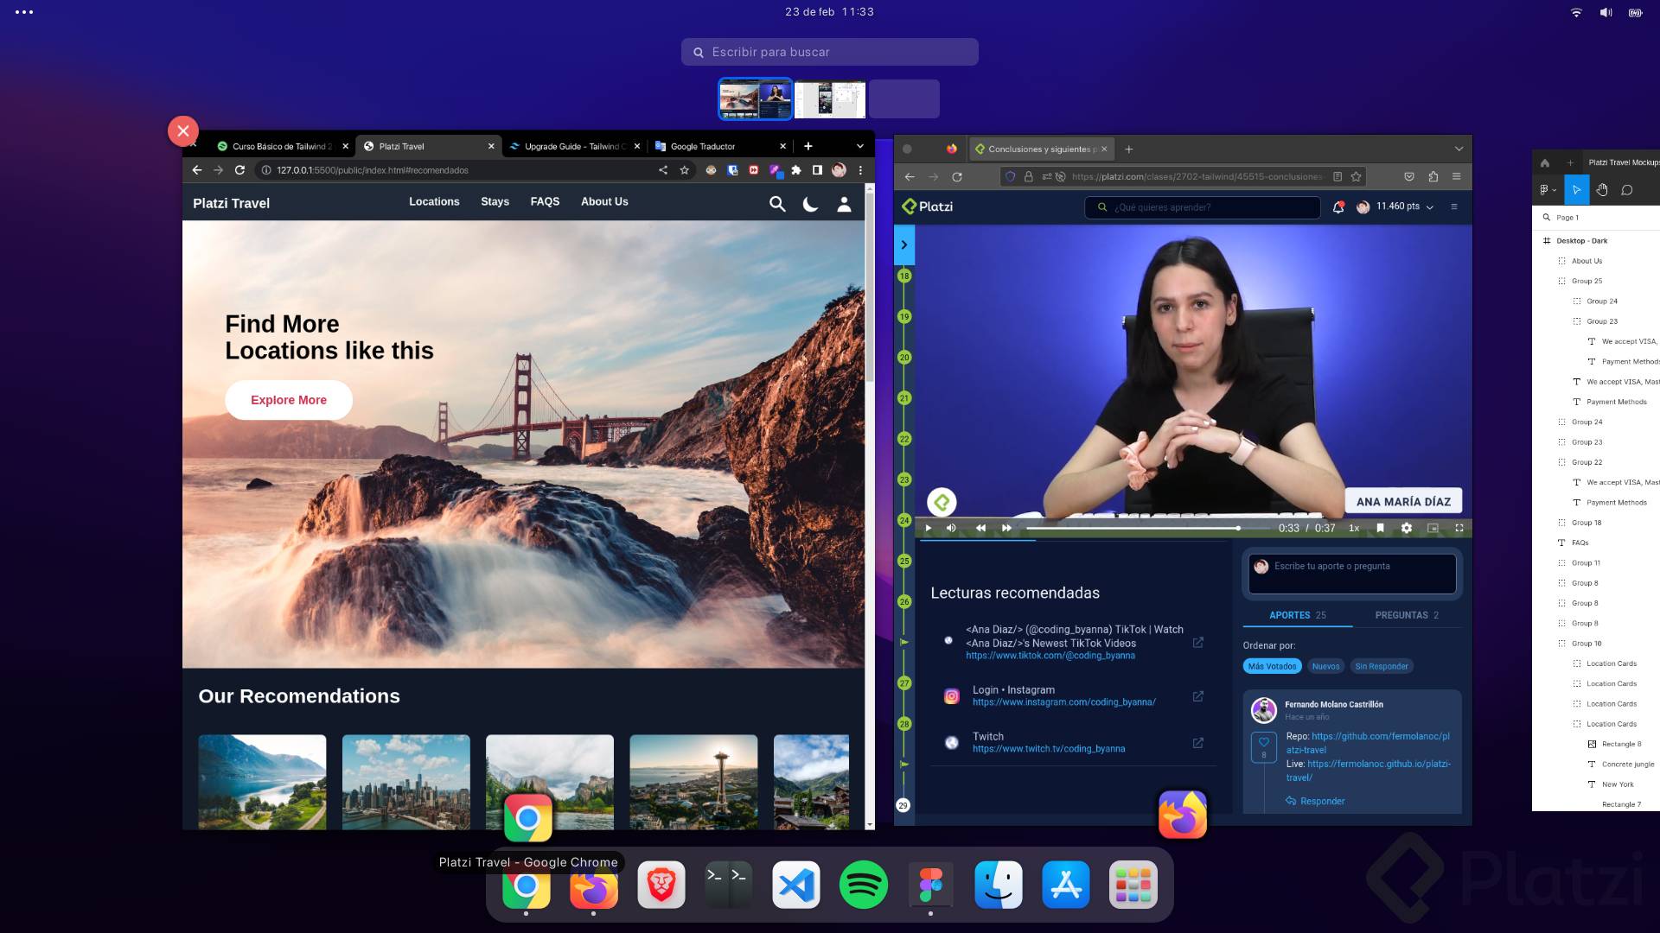
Task: Open Firefox list all tabs chevron
Action: tap(1459, 149)
